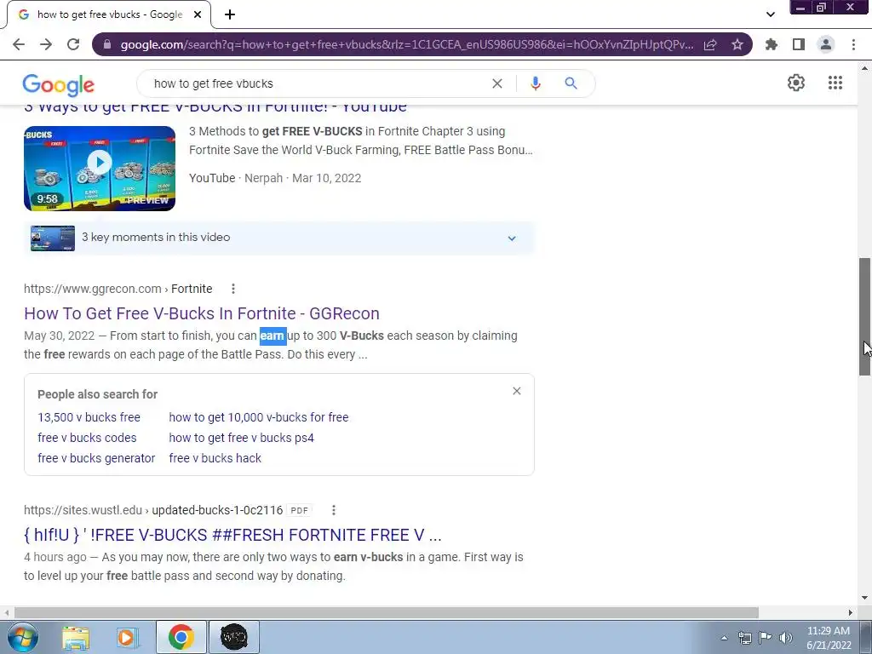Open Google apps grid
Screen dimensions: 872x654
[835, 83]
